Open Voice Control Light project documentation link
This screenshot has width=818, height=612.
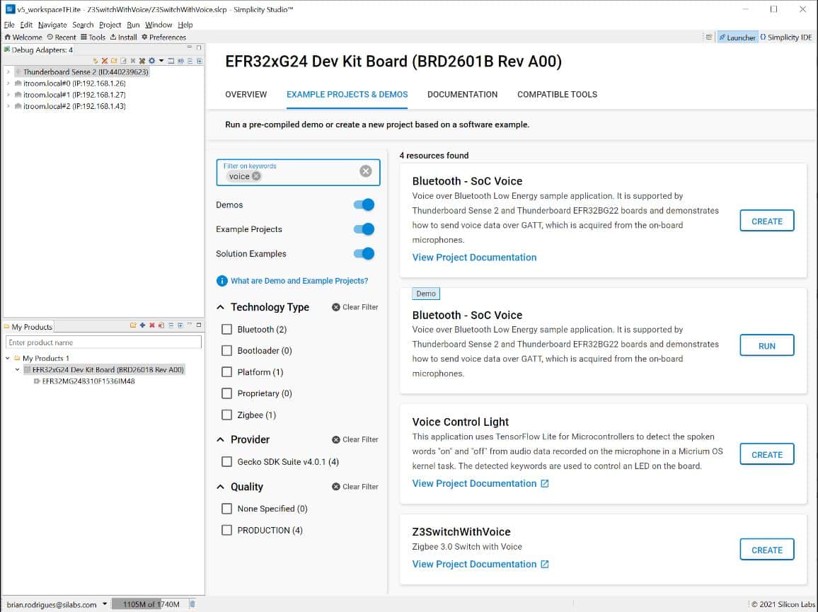(480, 484)
